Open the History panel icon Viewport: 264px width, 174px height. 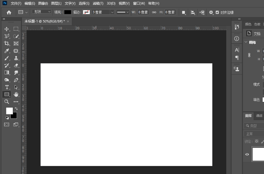(x=237, y=27)
